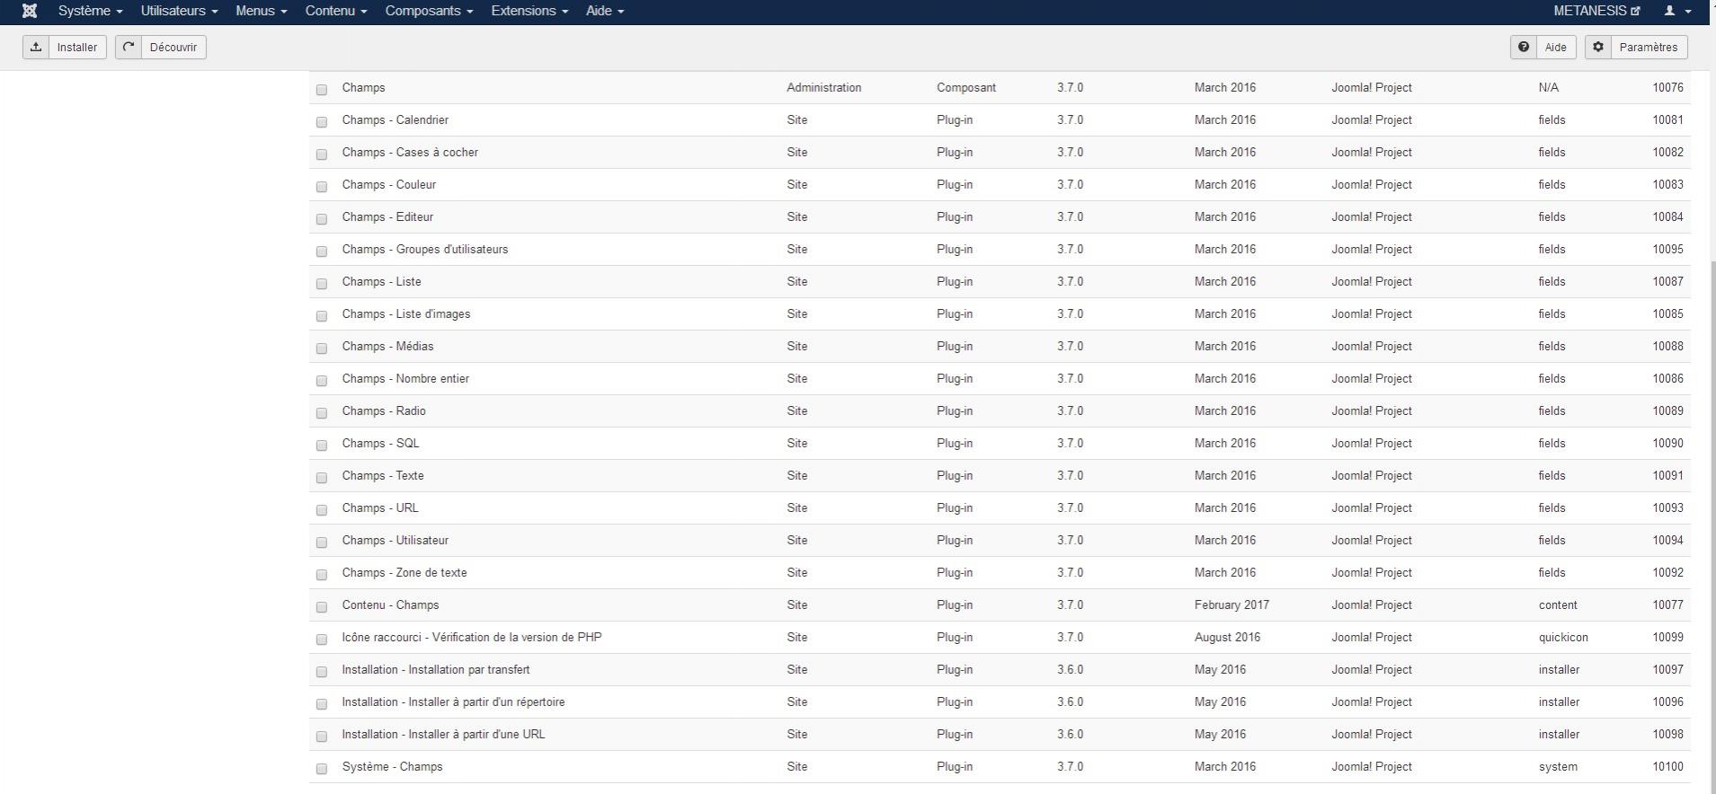Click the refresh icon on the Découvrir button
The width and height of the screenshot is (1716, 794).
[129, 47]
